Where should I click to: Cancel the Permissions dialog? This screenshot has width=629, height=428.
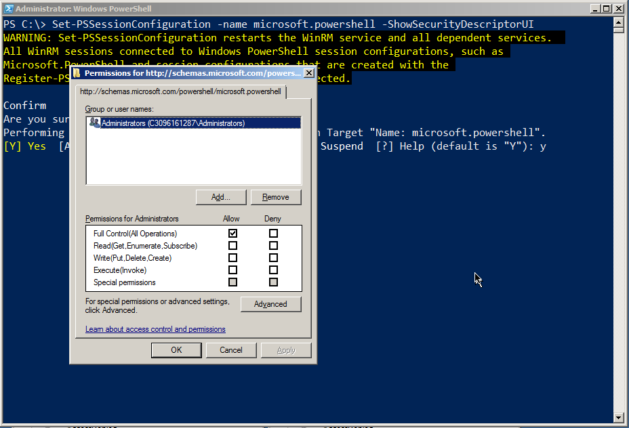click(x=231, y=350)
